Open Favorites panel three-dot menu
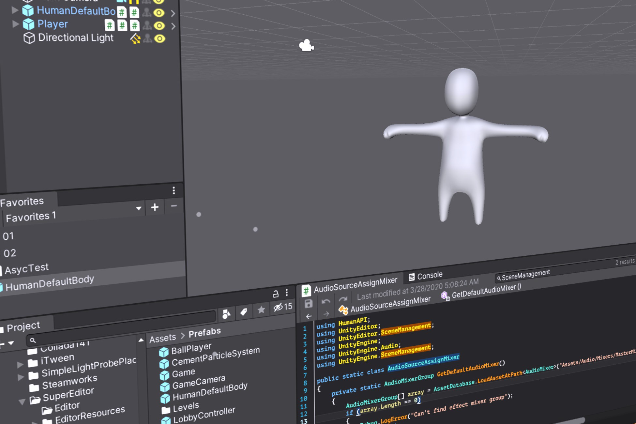This screenshot has width=636, height=424. coord(174,190)
